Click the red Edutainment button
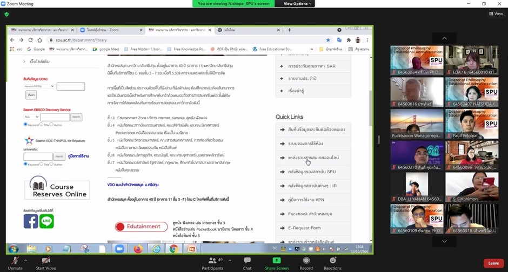This screenshot has height=272, width=508. (x=141, y=227)
